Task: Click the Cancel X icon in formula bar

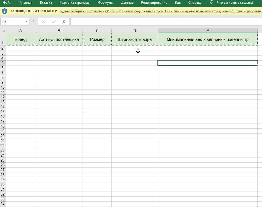Action: pos(43,22)
